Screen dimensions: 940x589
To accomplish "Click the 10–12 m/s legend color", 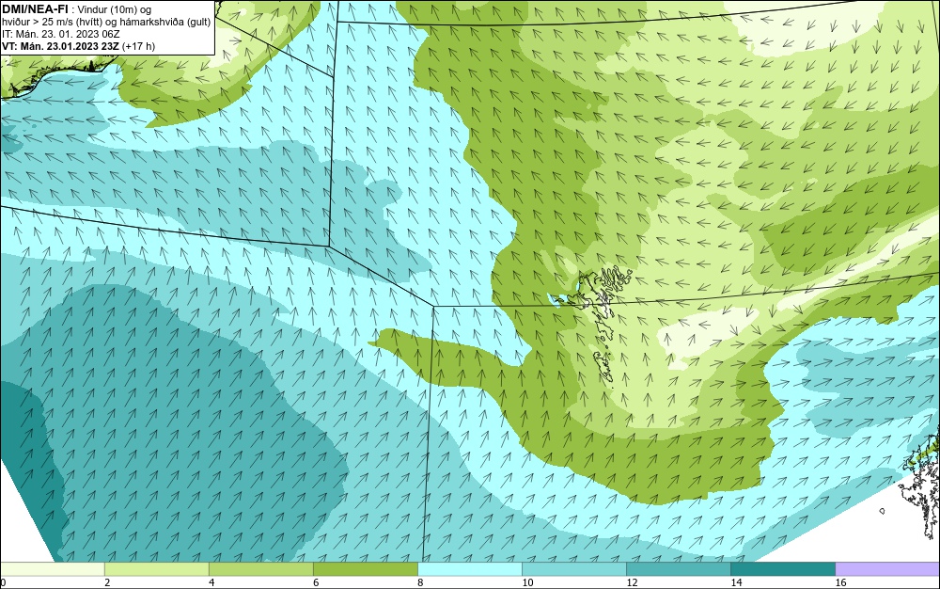I will (x=573, y=569).
